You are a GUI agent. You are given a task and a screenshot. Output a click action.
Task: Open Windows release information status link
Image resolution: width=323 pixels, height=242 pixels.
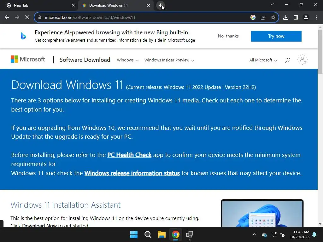[132, 173]
